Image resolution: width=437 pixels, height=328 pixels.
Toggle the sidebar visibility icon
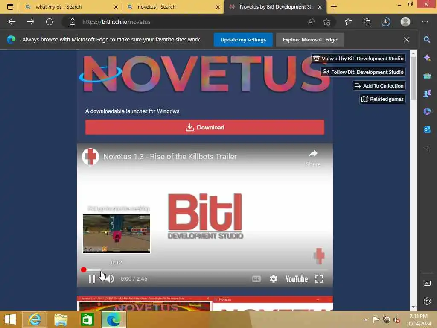[x=427, y=283]
